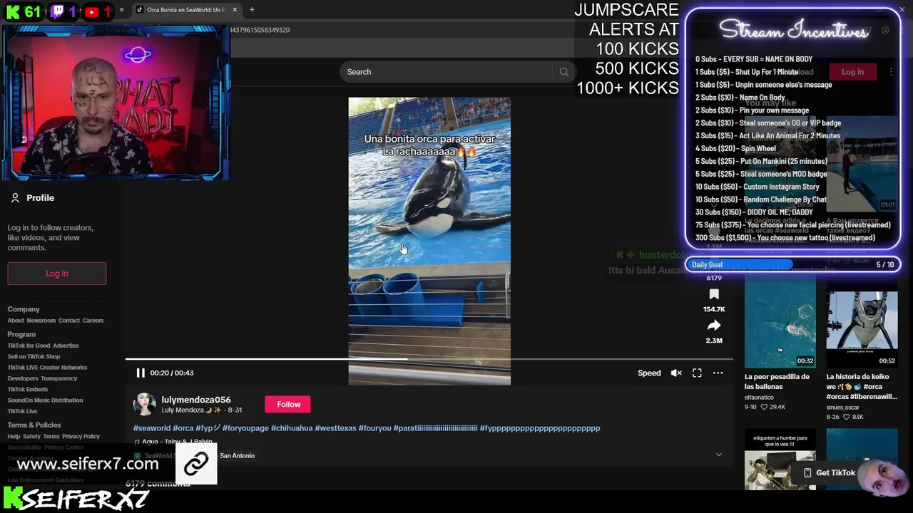Click the search magnifier icon
The width and height of the screenshot is (913, 513).
click(563, 72)
